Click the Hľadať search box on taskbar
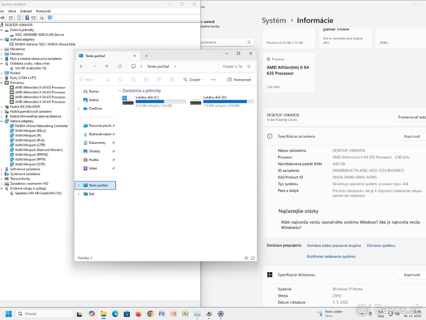Image resolution: width=426 pixels, height=320 pixels. (x=45, y=314)
